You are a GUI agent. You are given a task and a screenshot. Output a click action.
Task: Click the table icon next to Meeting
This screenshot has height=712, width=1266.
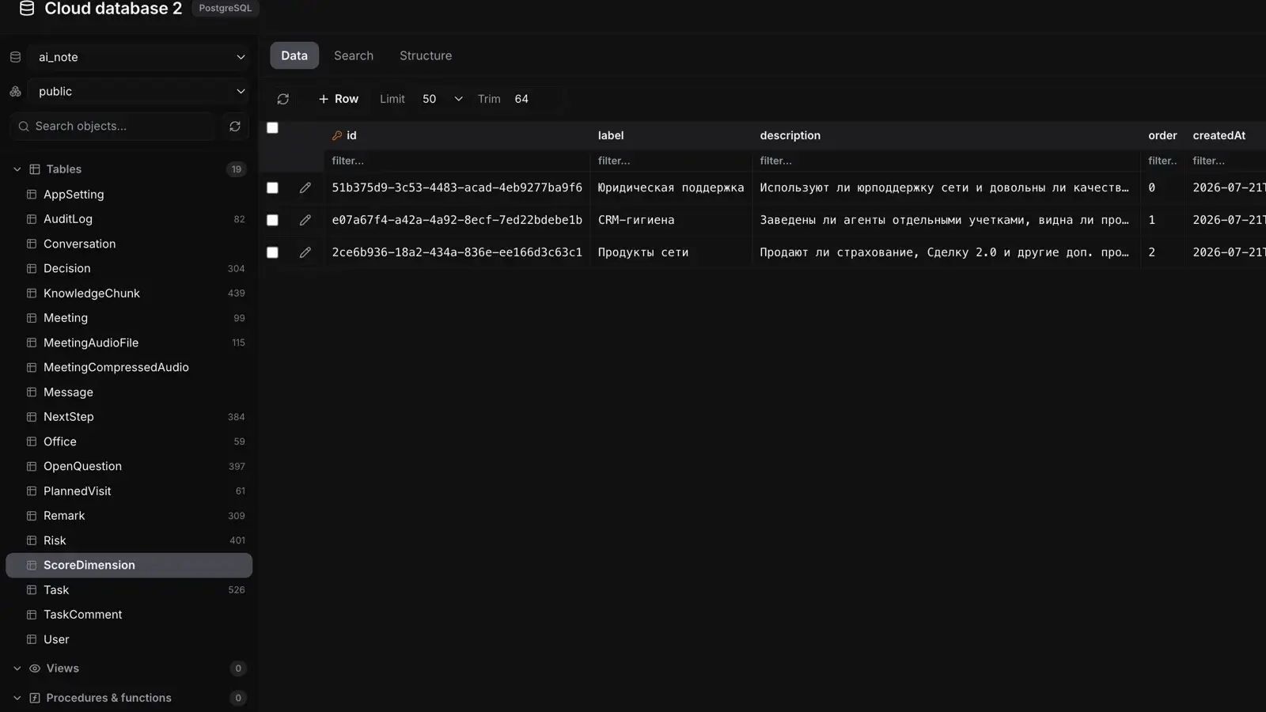click(x=32, y=318)
